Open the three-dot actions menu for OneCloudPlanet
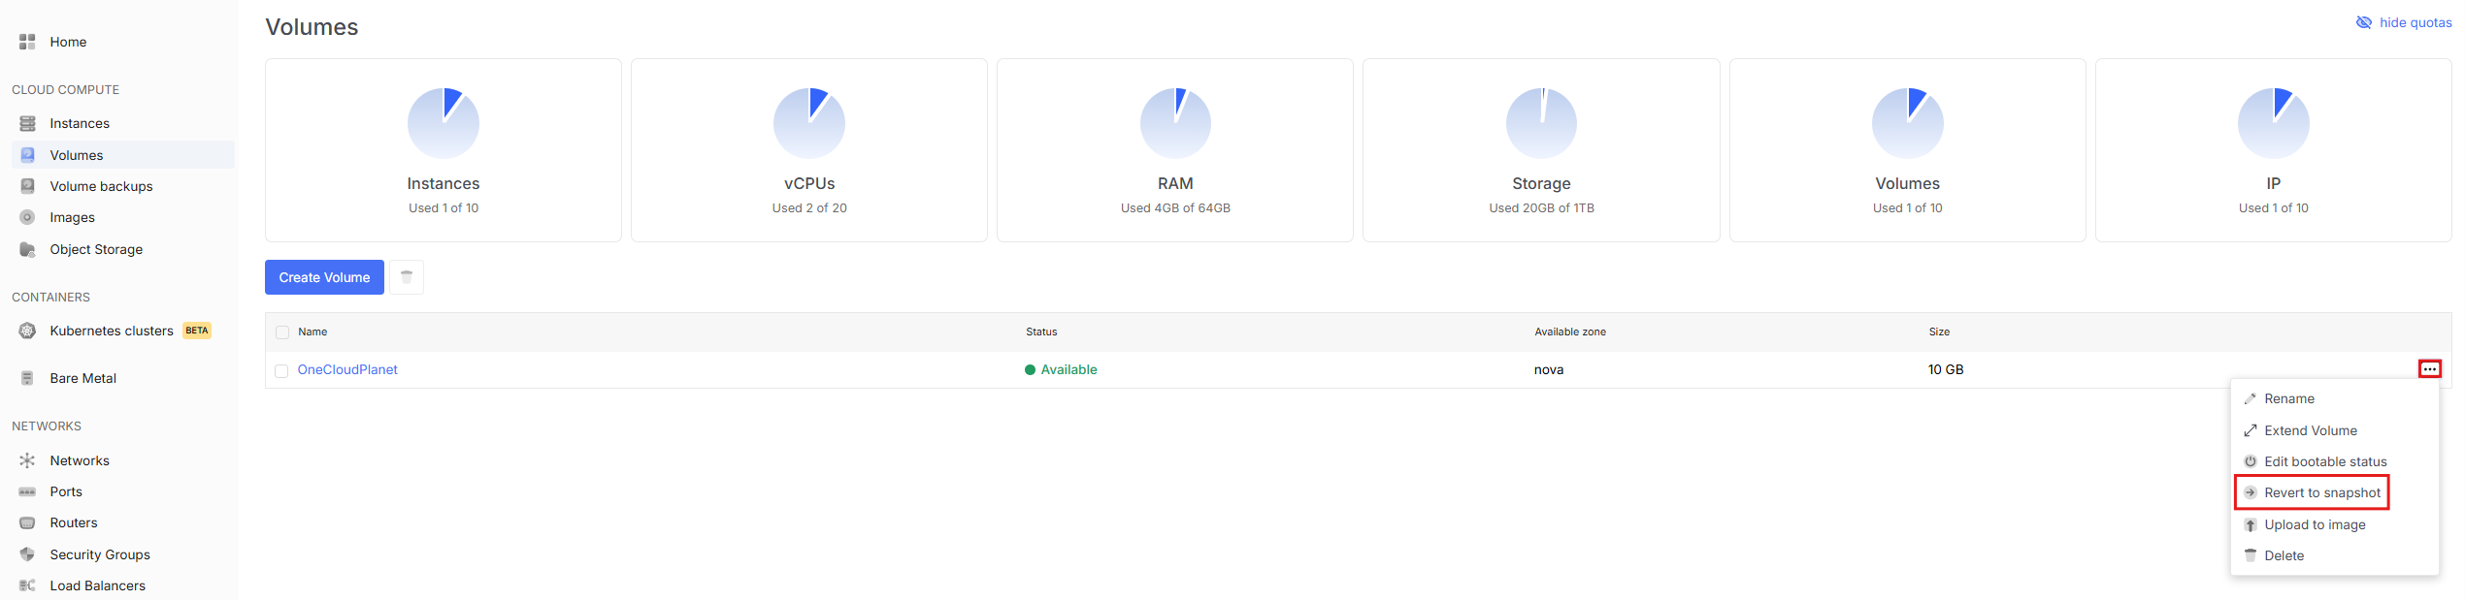This screenshot has height=600, width=2465. pyautogui.click(x=2429, y=369)
